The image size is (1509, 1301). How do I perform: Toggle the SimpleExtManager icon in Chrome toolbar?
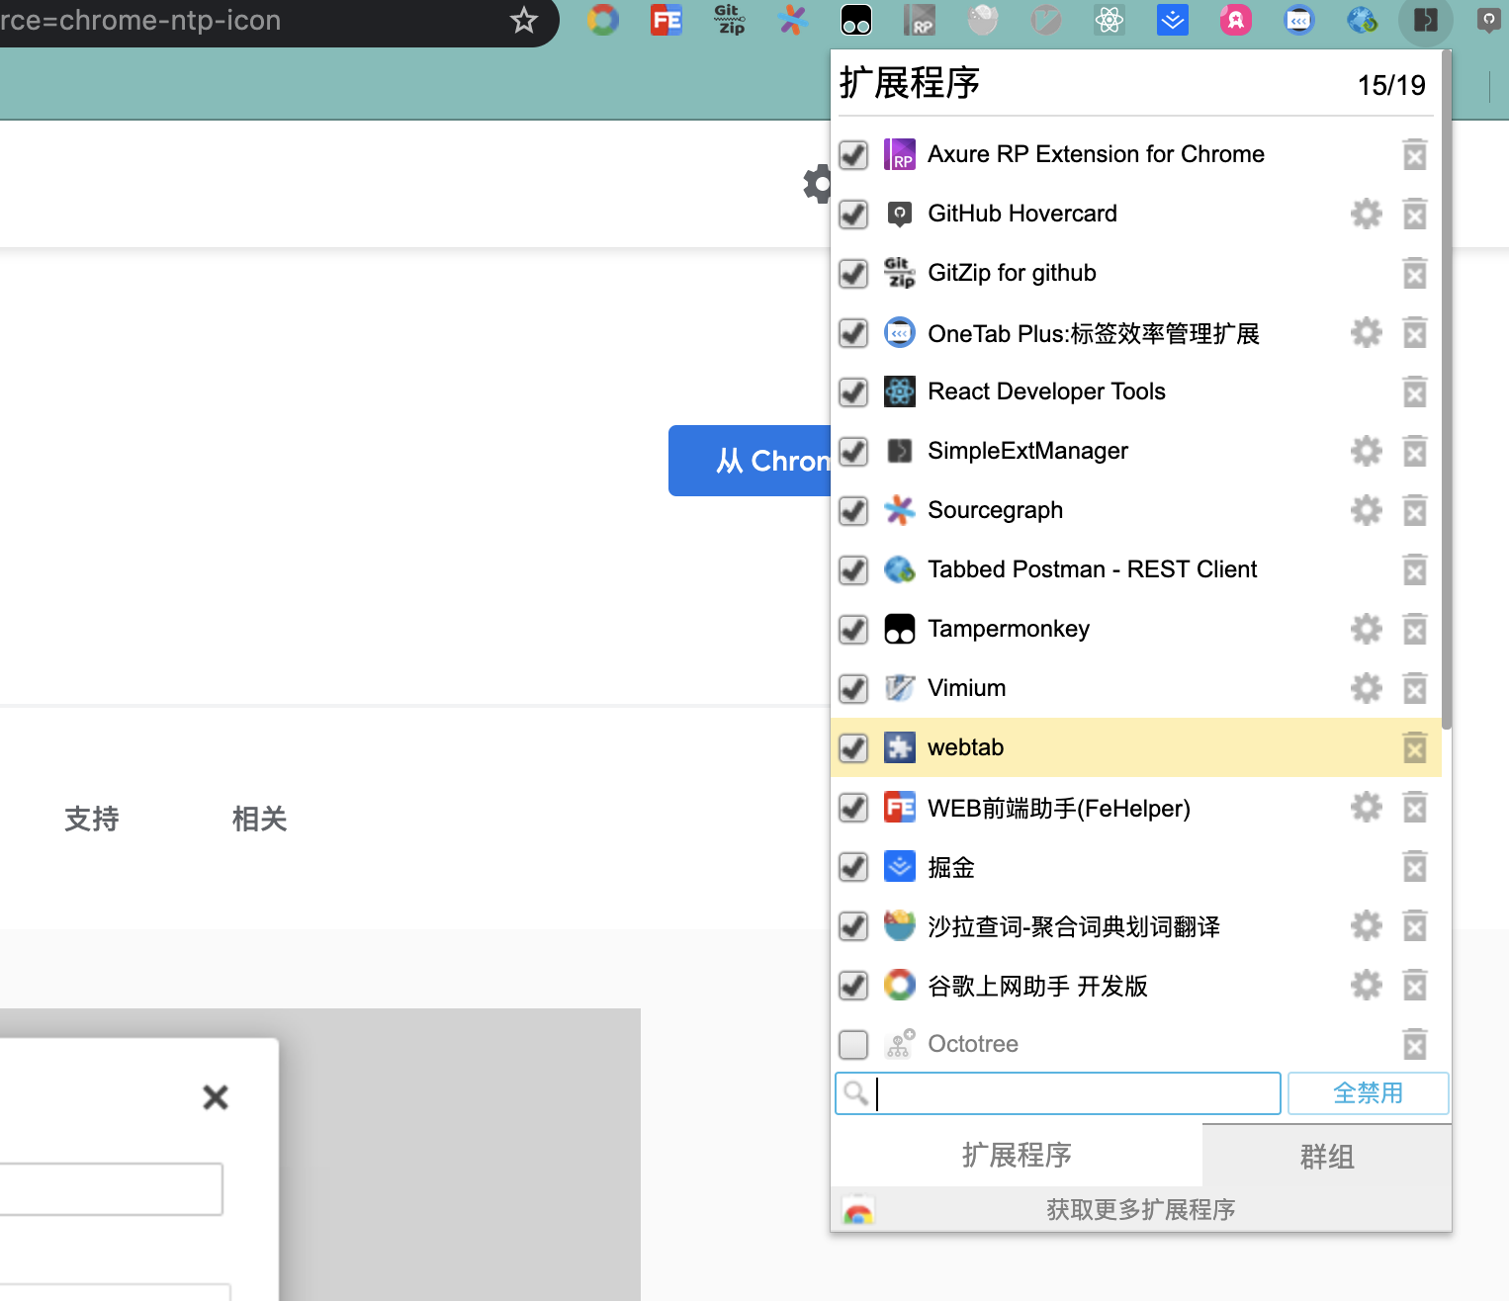pos(1426,20)
